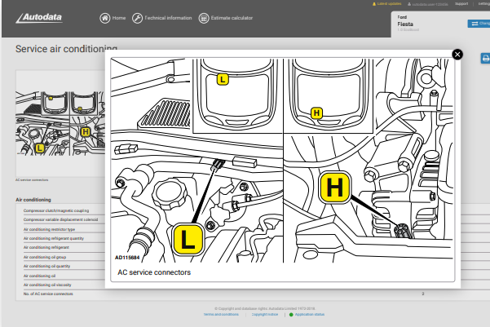Click the large yellow H marker in the diagram
The image size is (490, 327).
(x=335, y=188)
